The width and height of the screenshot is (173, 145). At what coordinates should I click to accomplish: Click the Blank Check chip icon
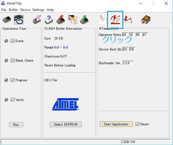point(49,20)
